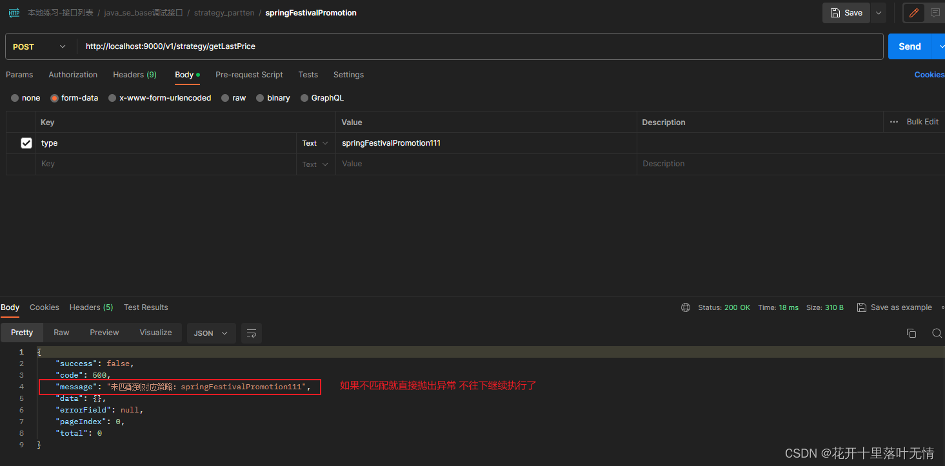The image size is (945, 466).
Task: Click the Size: 310 B text
Action: pos(825,307)
